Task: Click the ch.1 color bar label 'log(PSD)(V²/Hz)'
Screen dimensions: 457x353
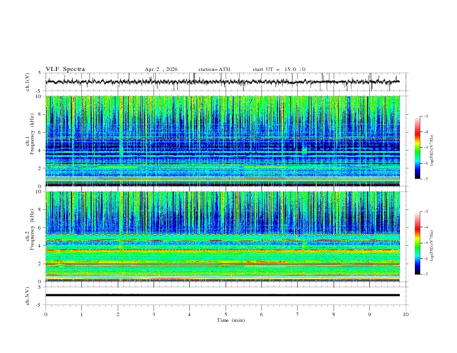Action: click(432, 151)
